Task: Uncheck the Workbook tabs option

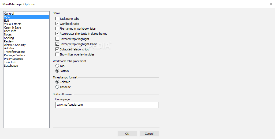Action: click(57, 23)
